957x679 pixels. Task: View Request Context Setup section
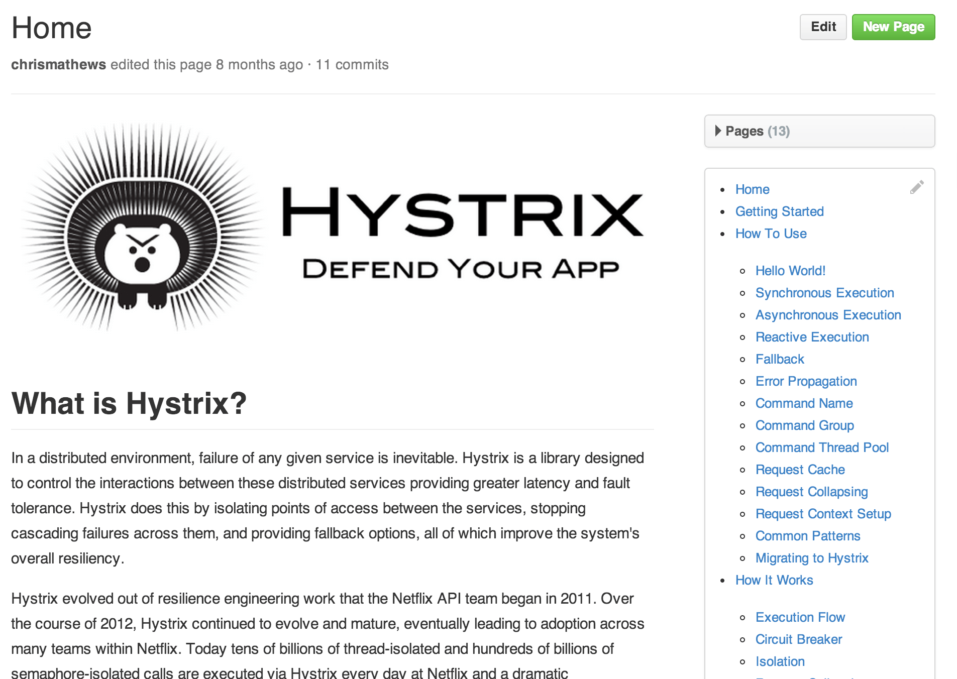[823, 514]
